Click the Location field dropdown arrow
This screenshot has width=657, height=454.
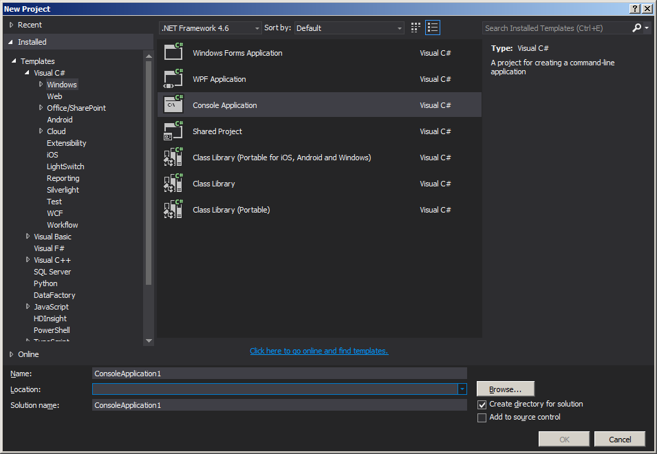coord(462,389)
